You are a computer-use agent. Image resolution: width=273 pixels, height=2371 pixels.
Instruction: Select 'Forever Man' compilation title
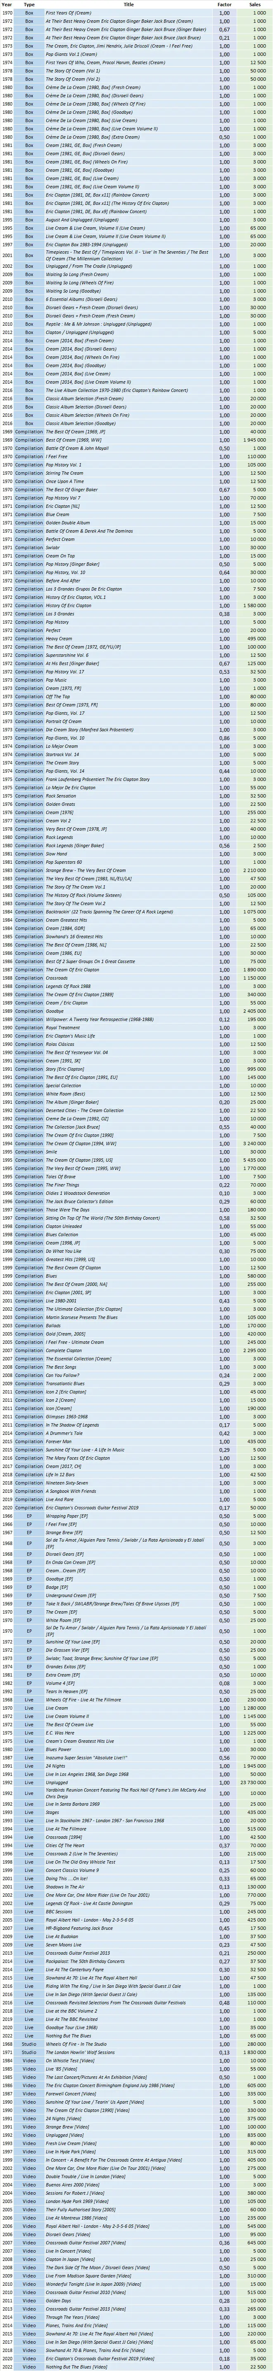point(59,1441)
